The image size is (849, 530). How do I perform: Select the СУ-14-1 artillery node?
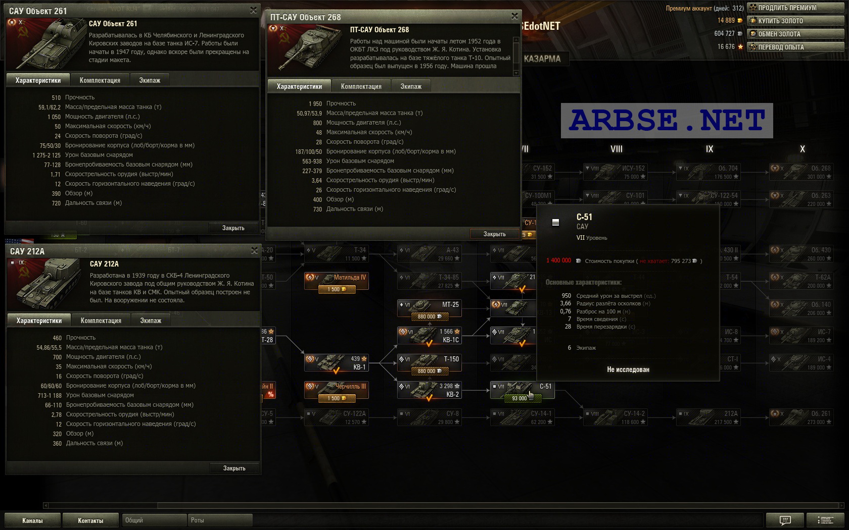(523, 417)
